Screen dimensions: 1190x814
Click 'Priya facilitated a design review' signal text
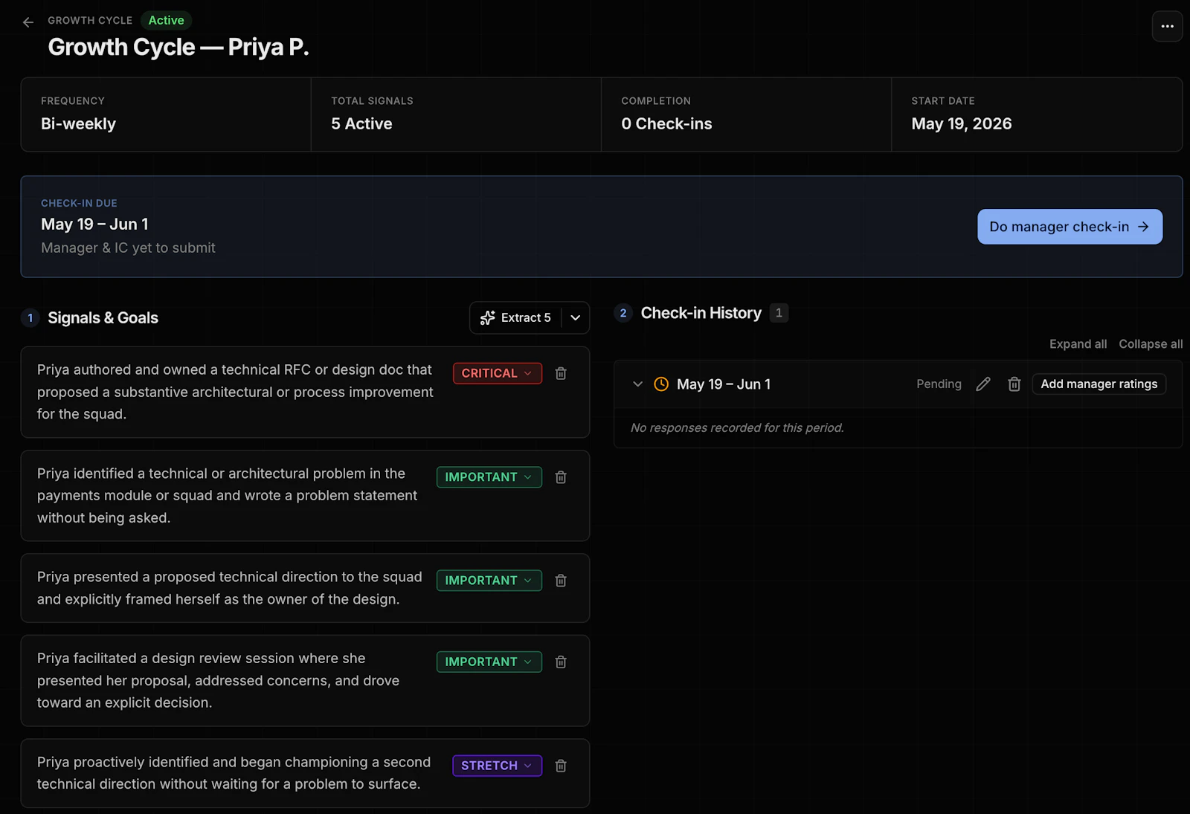pyautogui.click(x=219, y=681)
